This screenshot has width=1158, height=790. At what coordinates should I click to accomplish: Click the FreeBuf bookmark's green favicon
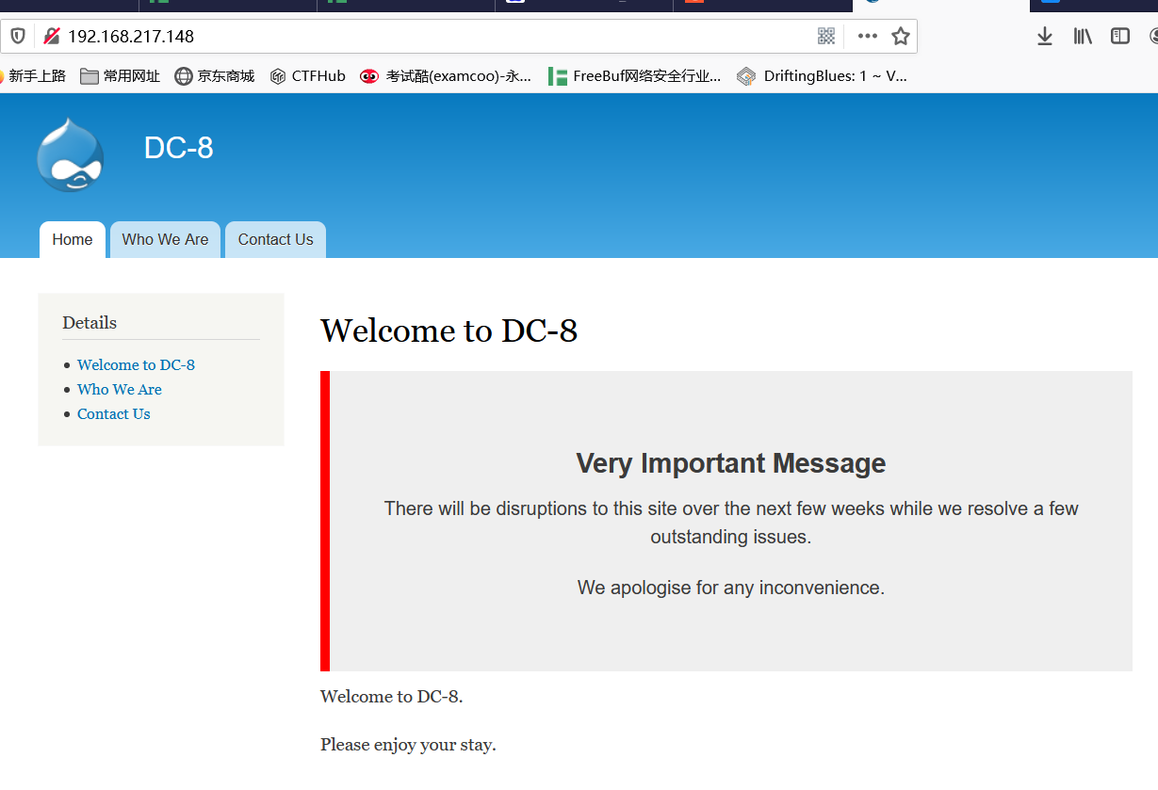(x=558, y=76)
